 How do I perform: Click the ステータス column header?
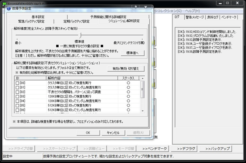click(128, 78)
